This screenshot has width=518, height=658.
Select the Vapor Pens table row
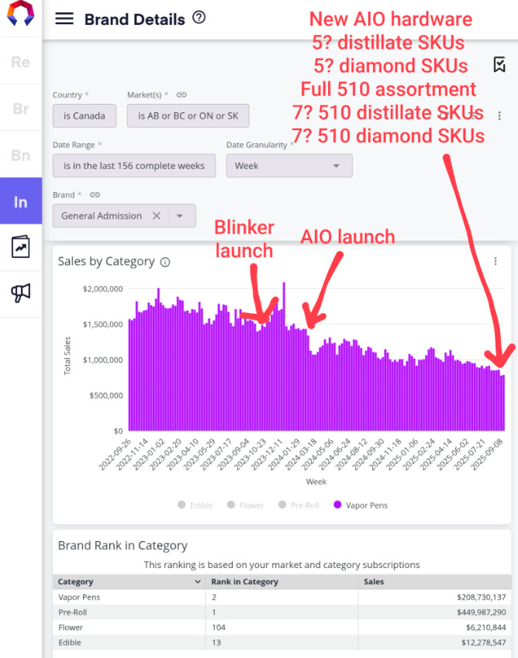(281, 597)
